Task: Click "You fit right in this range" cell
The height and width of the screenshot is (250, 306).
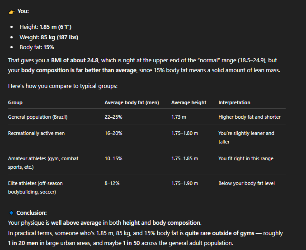Action: (x=245, y=159)
